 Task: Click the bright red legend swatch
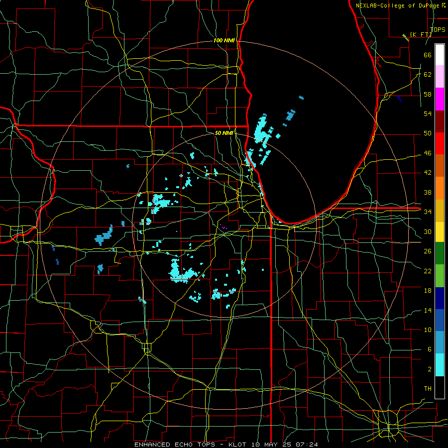click(x=440, y=143)
